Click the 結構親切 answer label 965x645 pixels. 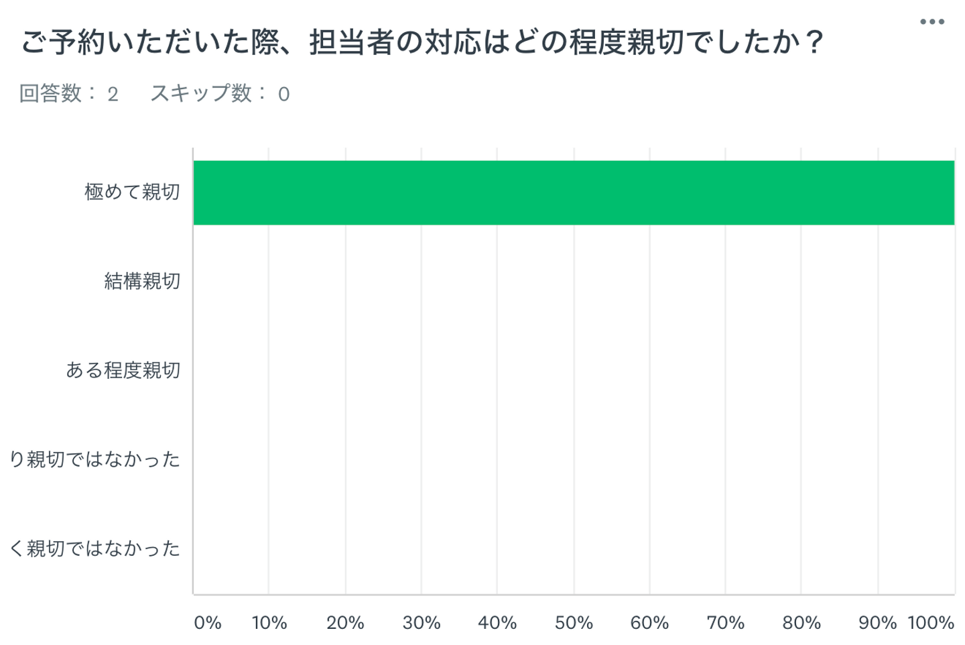(142, 281)
